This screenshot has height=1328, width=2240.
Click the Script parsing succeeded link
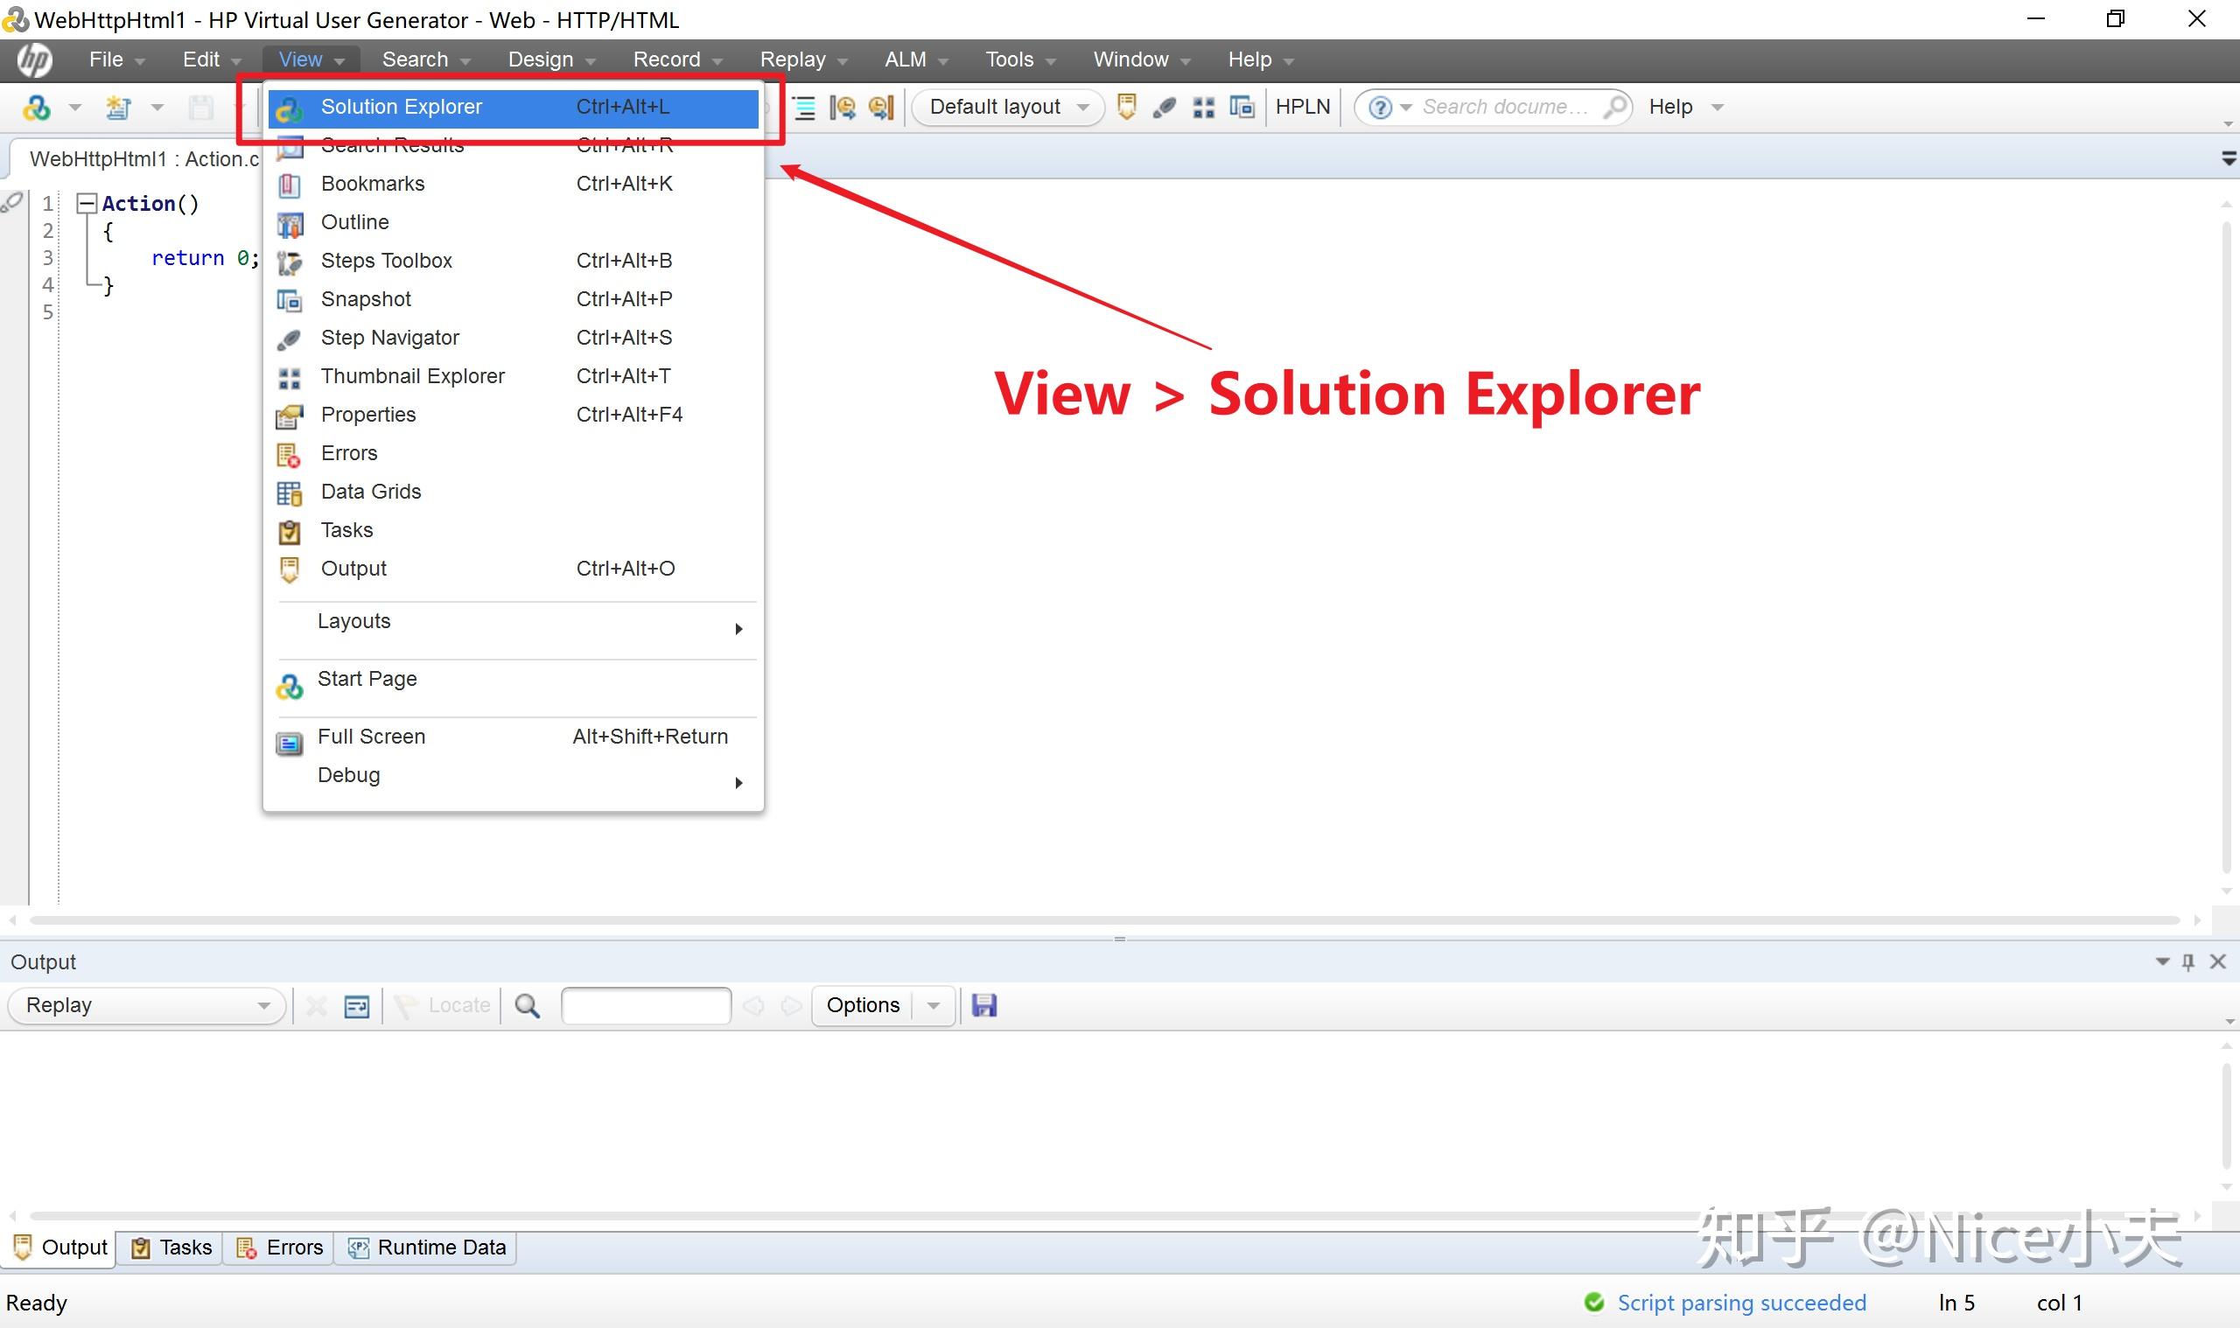coord(1740,1303)
